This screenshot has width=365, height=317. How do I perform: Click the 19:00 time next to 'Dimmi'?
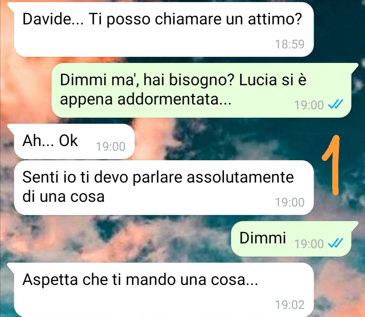click(309, 244)
